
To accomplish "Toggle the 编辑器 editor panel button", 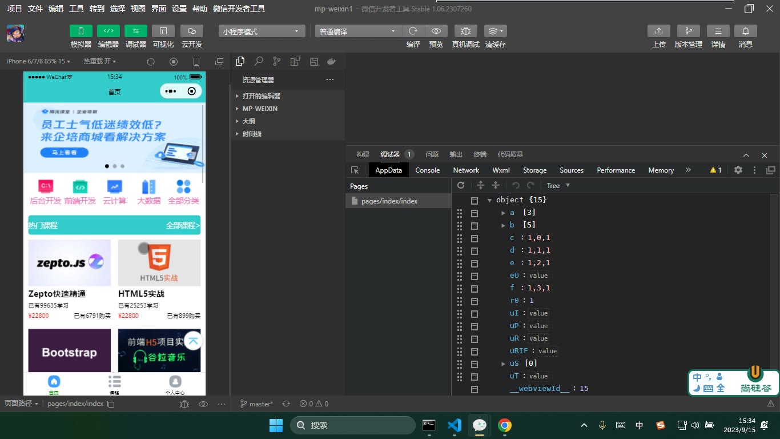I will (x=108, y=31).
